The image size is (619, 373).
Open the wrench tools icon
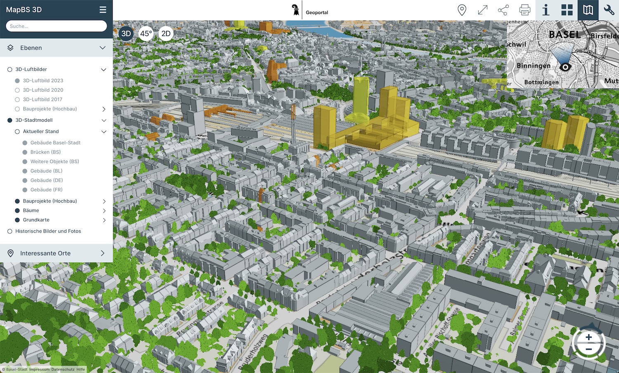click(x=609, y=10)
